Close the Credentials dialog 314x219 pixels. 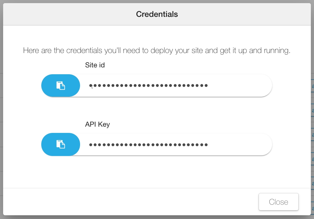pyautogui.click(x=278, y=202)
